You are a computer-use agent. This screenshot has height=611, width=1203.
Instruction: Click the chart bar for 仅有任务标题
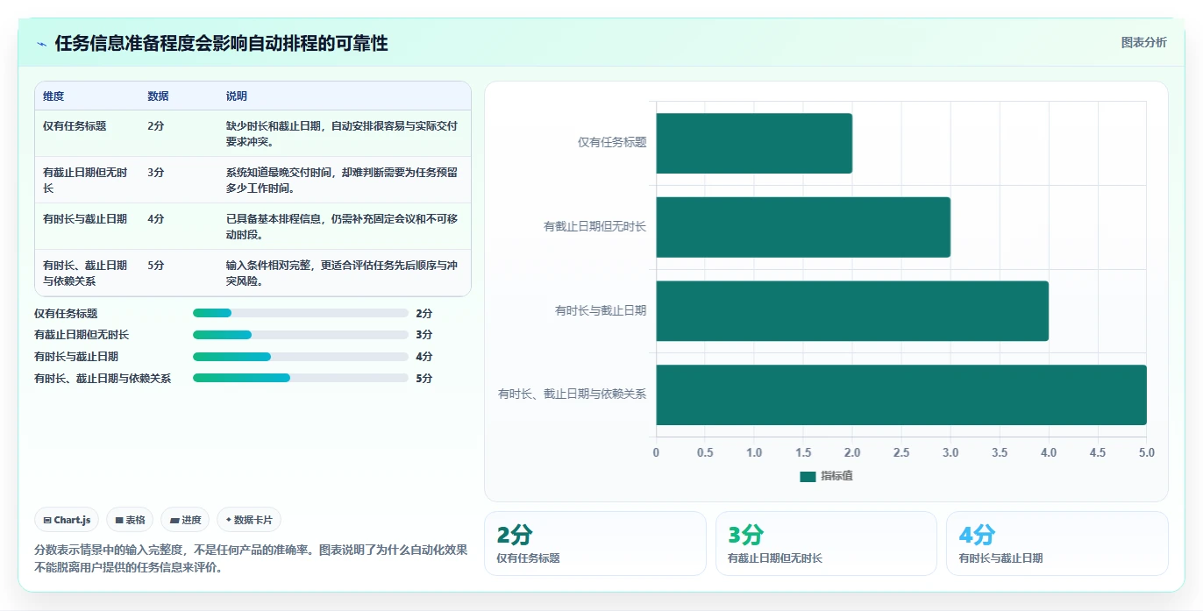pyautogui.click(x=754, y=143)
